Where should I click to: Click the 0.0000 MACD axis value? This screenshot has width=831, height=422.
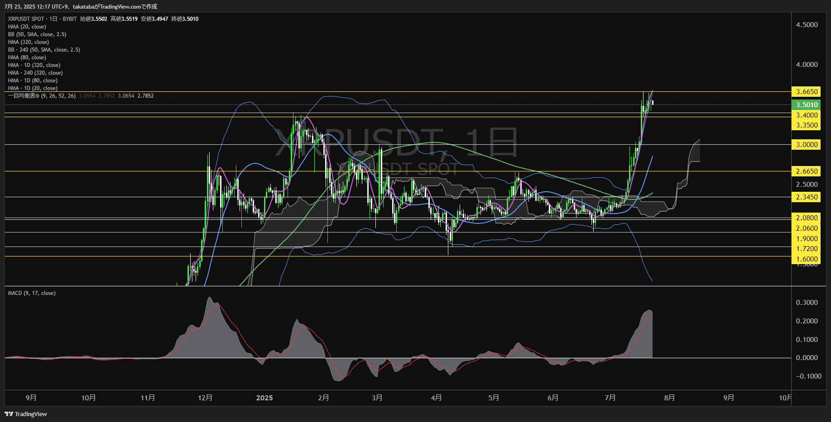[x=807, y=358]
